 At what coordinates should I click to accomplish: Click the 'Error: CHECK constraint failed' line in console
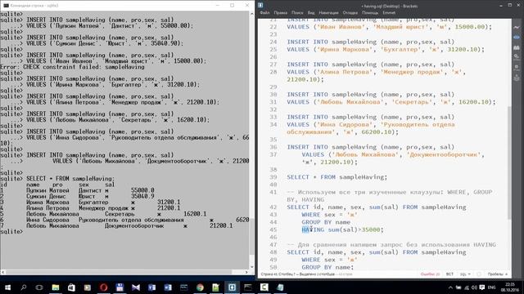click(73, 67)
